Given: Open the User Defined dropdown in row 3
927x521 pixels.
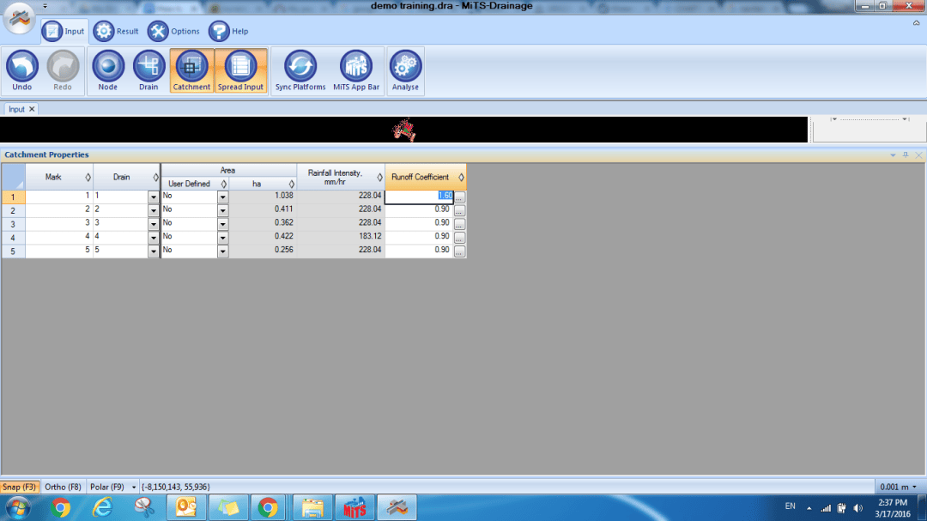Looking at the screenshot, I should tap(223, 224).
